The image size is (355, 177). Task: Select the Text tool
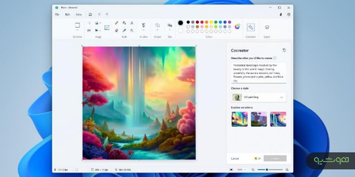coord(132,23)
